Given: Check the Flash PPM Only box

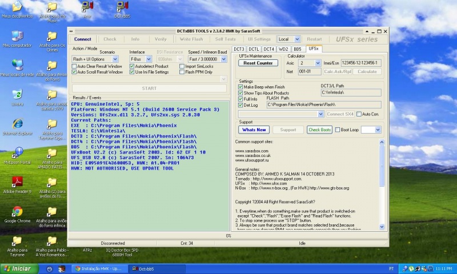Looking at the screenshot, I should (182, 72).
